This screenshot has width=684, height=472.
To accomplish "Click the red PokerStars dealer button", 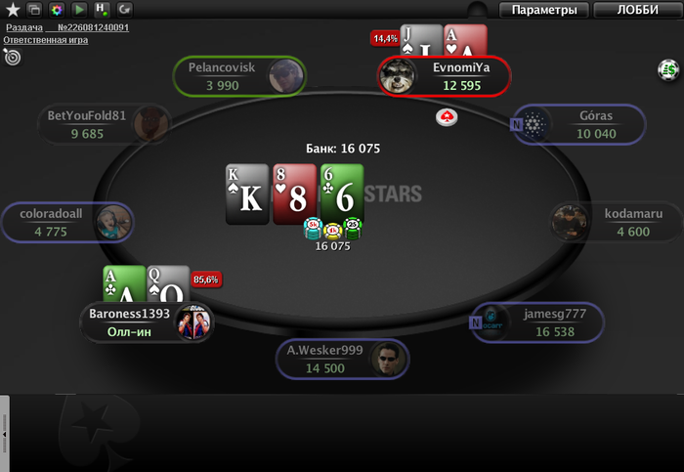I will (447, 117).
